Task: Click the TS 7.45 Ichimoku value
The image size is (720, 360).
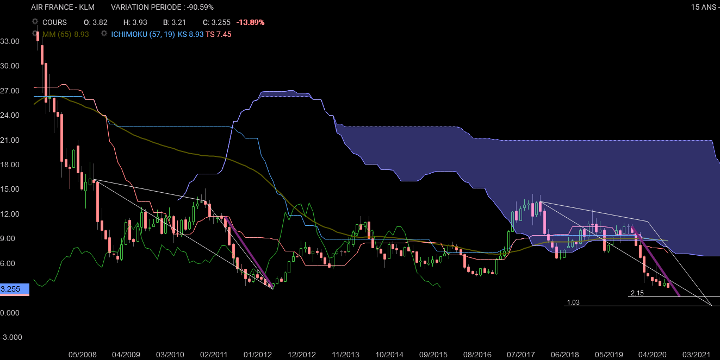Action: pos(219,34)
